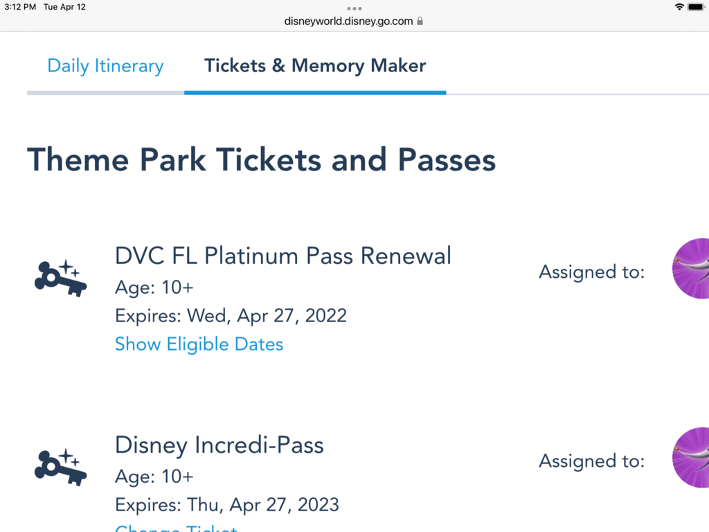Open the avatar assigned to Platinum Pass Renewal
The height and width of the screenshot is (532, 709).
click(x=696, y=269)
